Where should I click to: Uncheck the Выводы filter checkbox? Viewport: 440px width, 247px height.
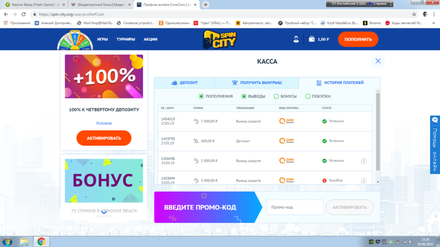tap(244, 96)
